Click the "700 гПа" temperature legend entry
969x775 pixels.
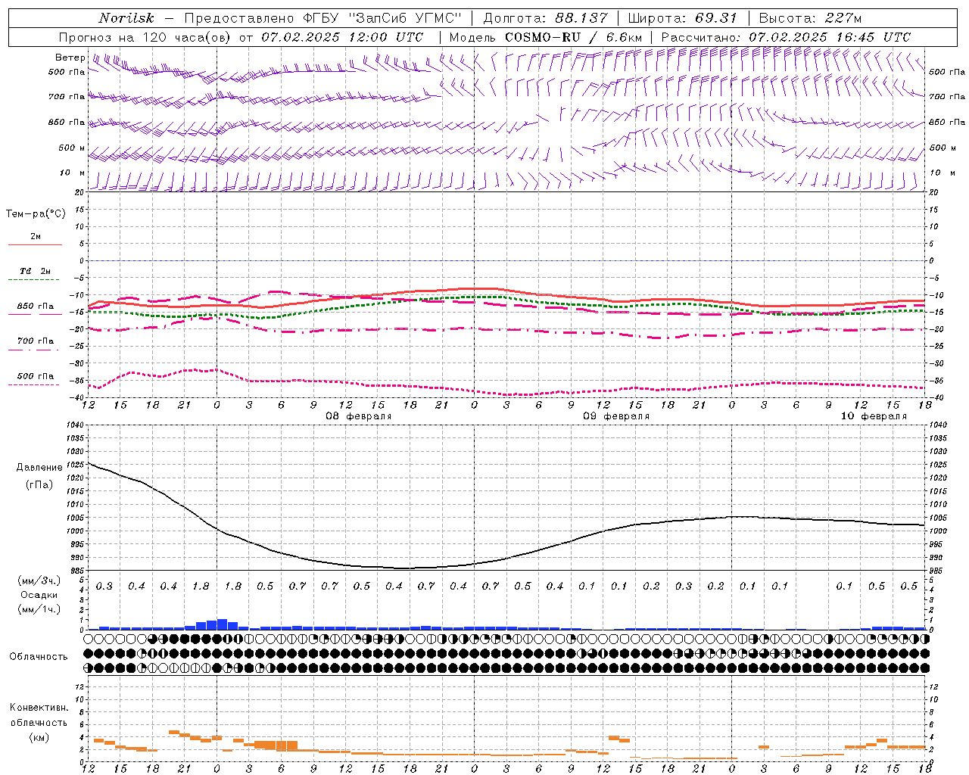click(x=36, y=341)
